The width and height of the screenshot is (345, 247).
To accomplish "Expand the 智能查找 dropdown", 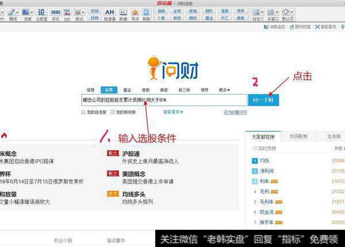I will coord(173,112).
